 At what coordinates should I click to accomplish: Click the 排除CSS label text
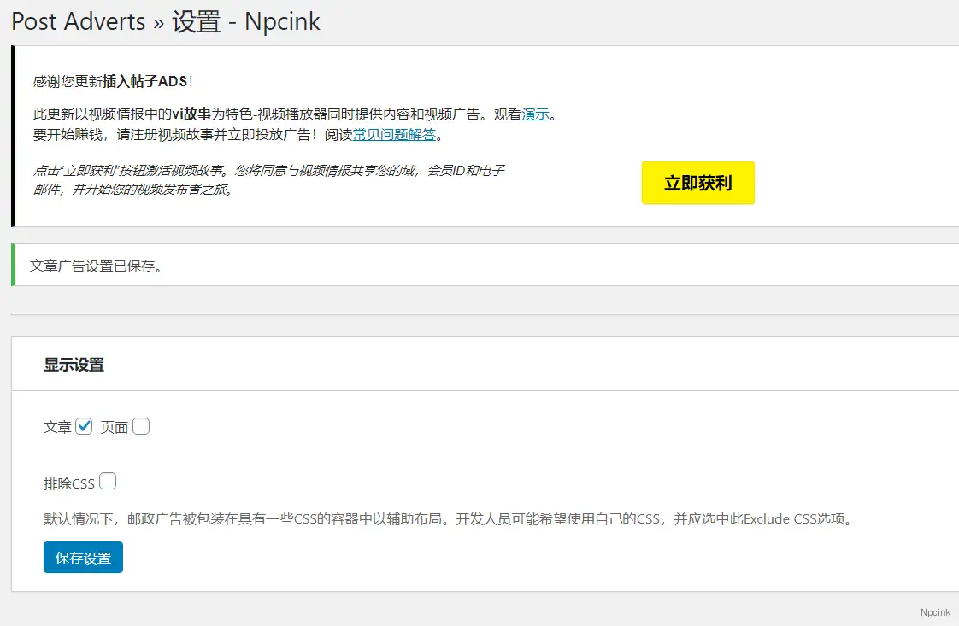69,483
